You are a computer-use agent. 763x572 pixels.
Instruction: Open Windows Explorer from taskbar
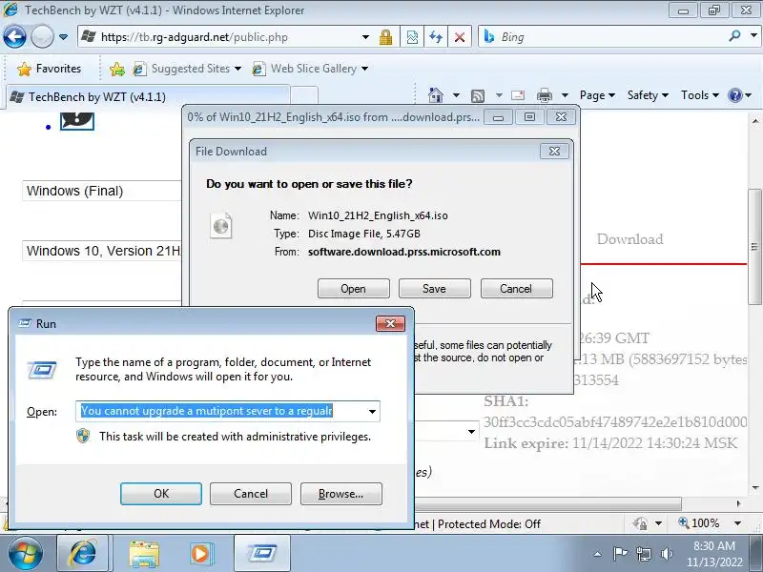[144, 554]
